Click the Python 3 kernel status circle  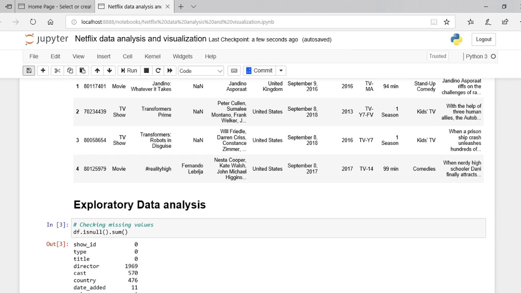[x=493, y=57]
